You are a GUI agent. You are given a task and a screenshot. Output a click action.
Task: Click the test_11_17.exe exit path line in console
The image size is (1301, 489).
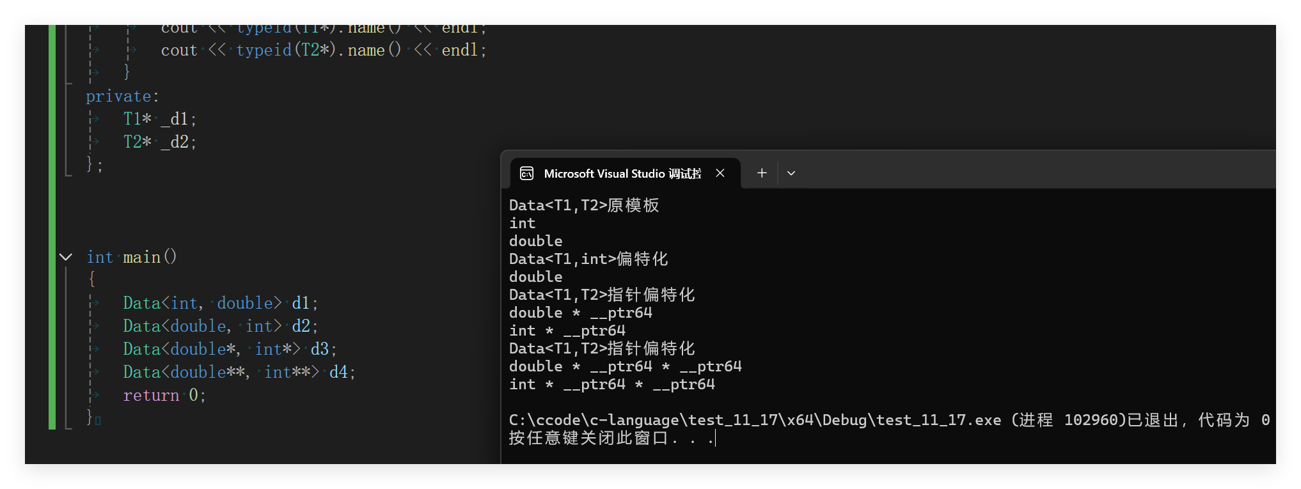(x=890, y=420)
